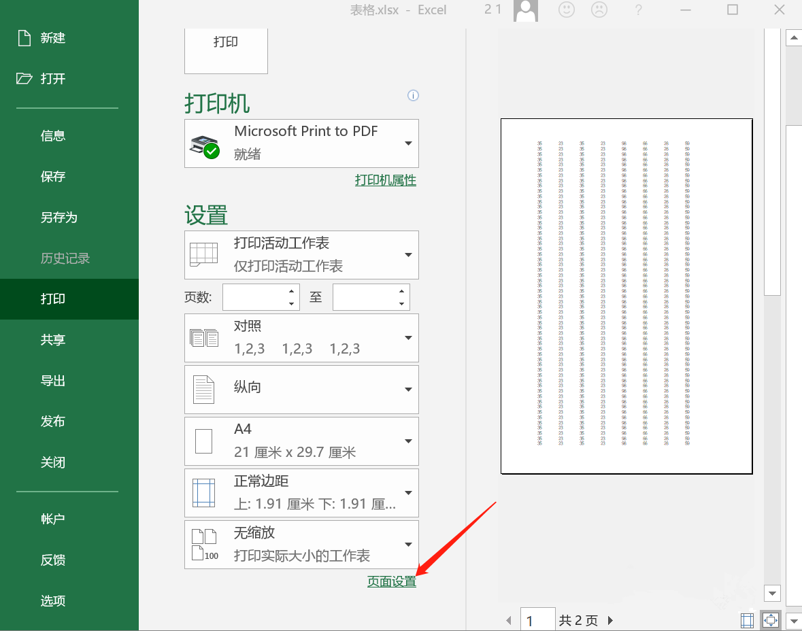Expand the 打印活动工作表 dropdown
This screenshot has height=631, width=802.
[x=301, y=255]
